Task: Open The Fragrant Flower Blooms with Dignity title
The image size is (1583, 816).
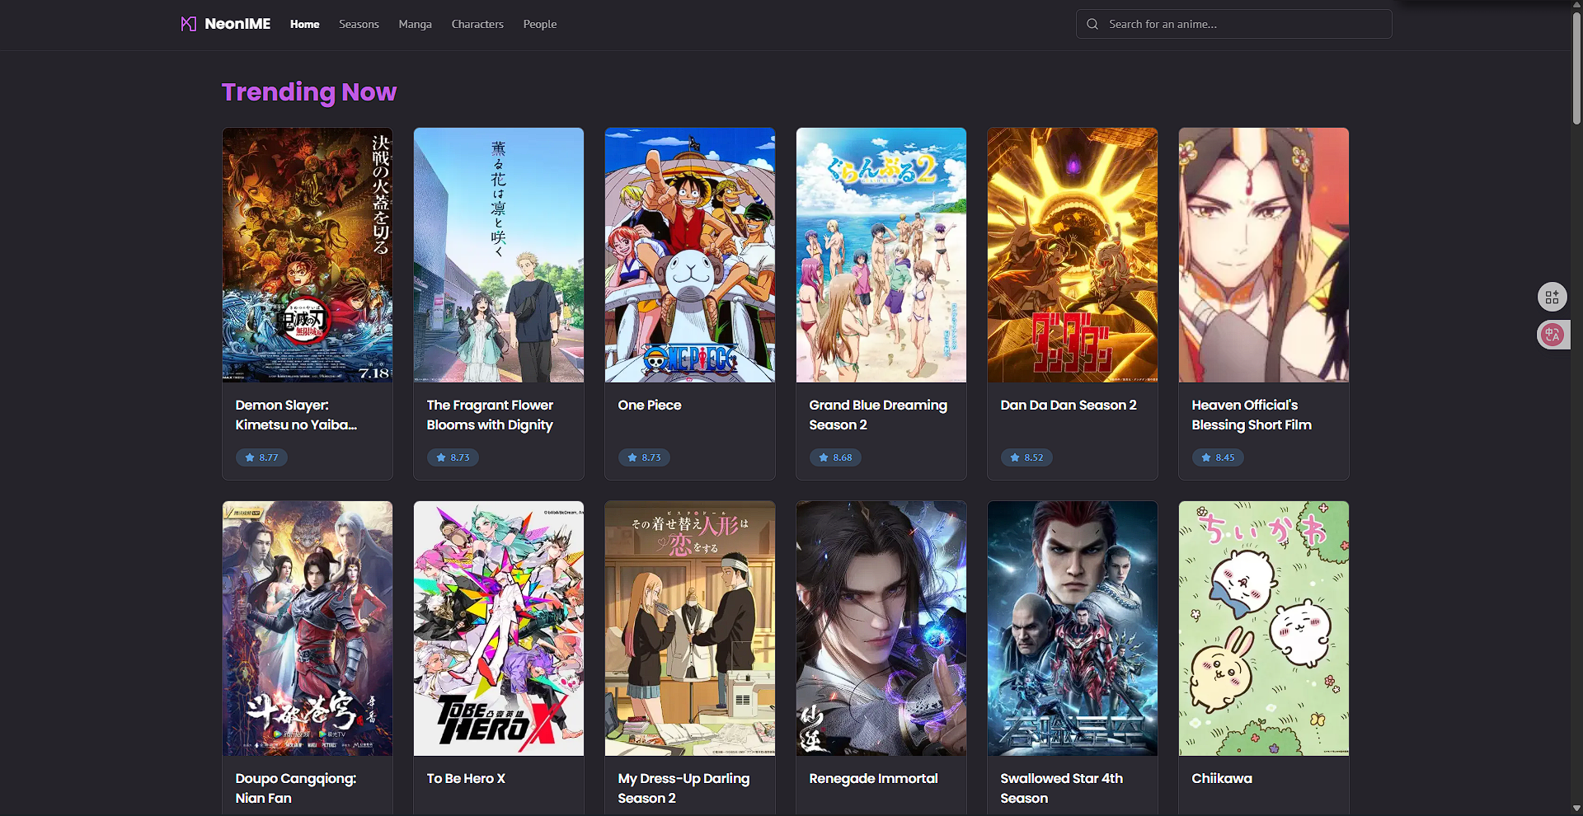Action: [x=490, y=415]
